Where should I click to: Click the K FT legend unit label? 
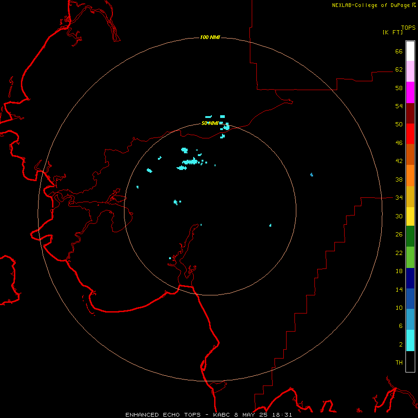coord(392,32)
